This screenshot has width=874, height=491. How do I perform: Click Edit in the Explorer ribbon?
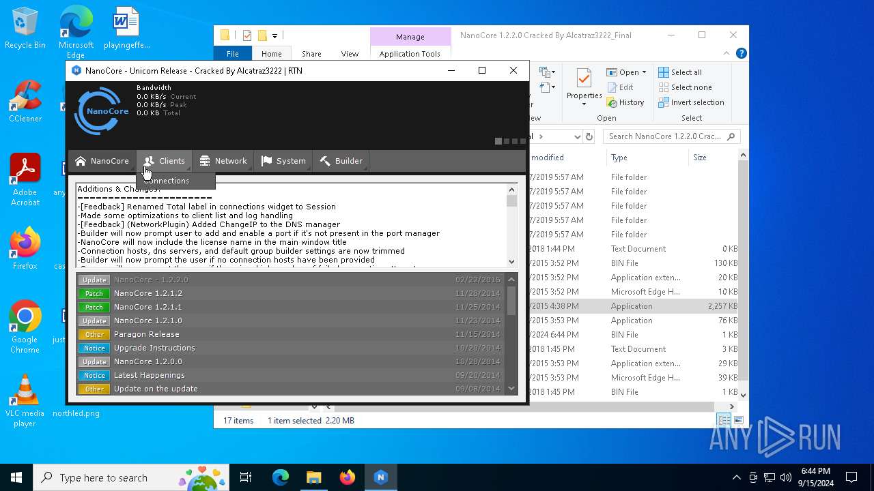coord(620,87)
